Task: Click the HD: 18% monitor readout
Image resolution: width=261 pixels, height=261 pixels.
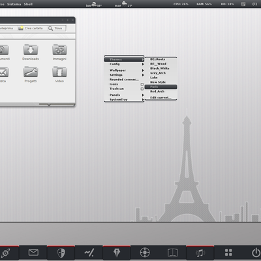Action: tap(228, 4)
